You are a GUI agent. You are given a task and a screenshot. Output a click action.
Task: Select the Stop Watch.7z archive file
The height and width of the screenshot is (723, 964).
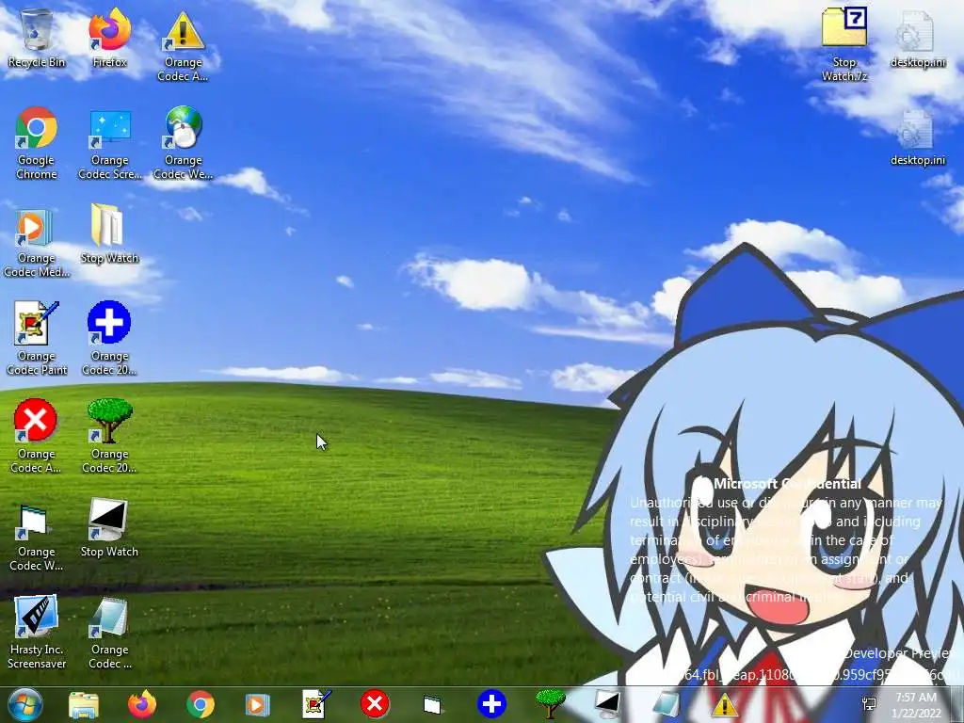tap(844, 44)
